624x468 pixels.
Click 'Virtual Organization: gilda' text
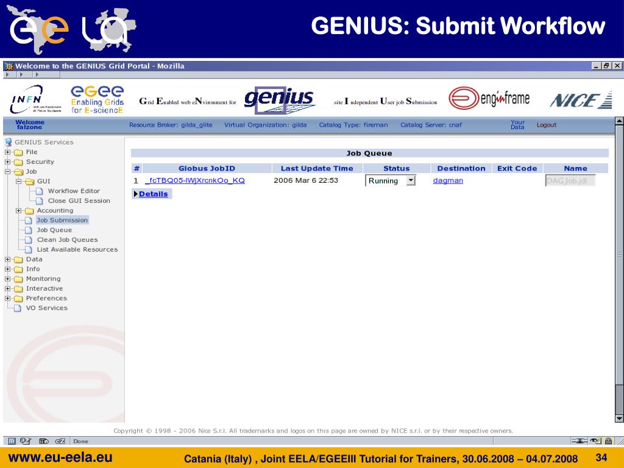pos(265,125)
